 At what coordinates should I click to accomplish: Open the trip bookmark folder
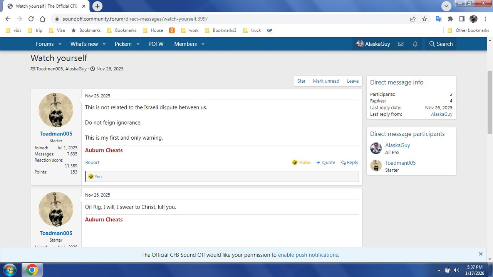(x=35, y=30)
